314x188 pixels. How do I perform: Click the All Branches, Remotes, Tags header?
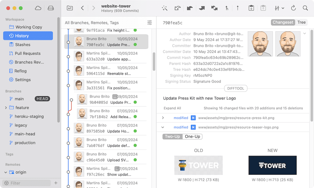pyautogui.click(x=92, y=23)
